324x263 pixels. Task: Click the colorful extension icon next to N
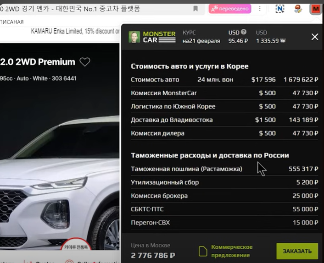(x=298, y=9)
